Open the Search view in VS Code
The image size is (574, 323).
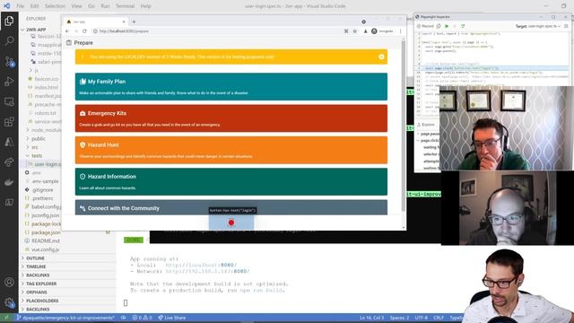coord(9,40)
